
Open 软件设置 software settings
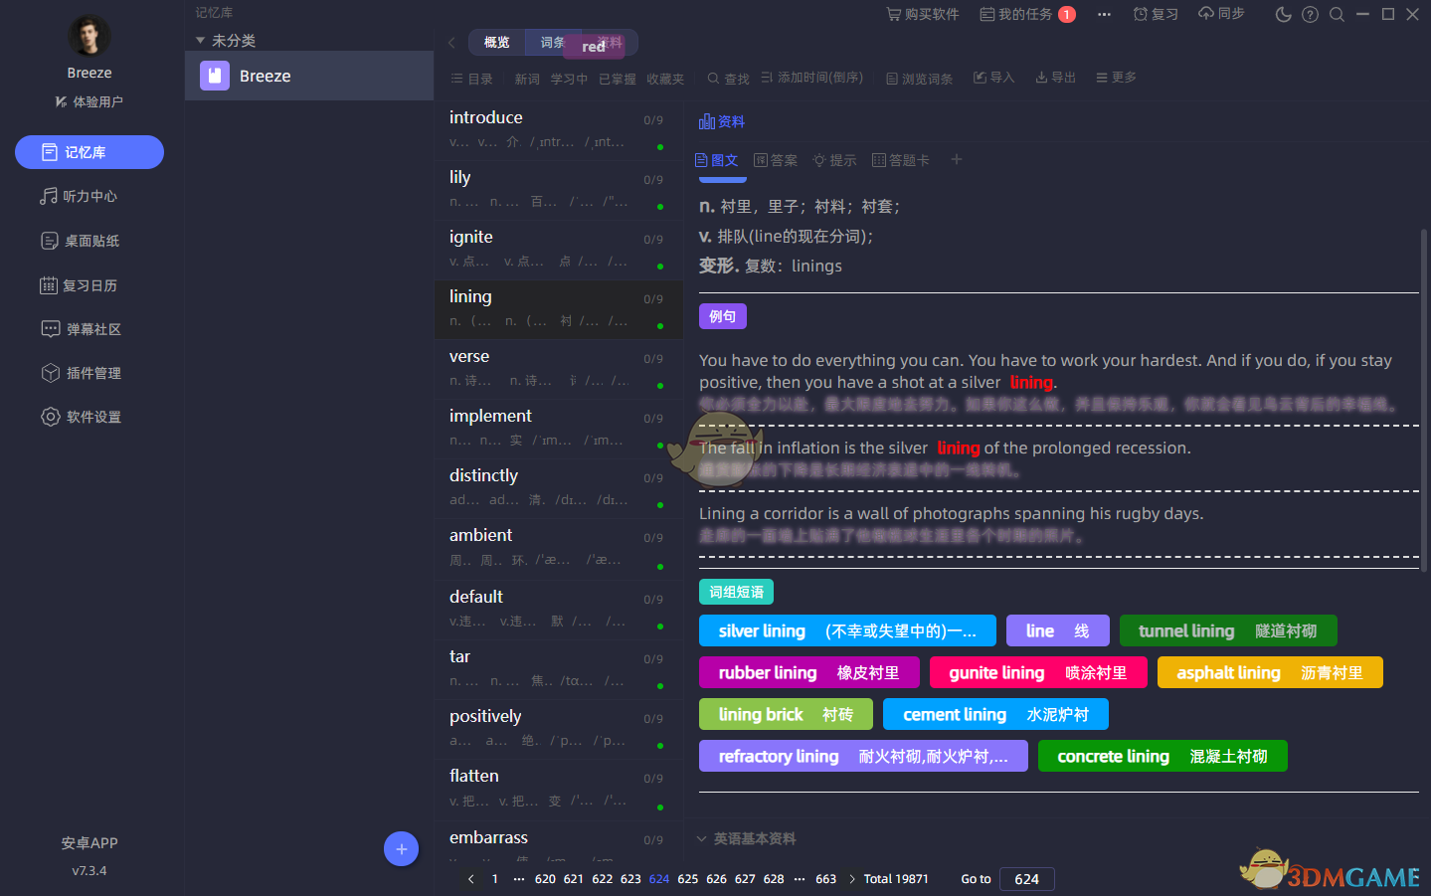pos(89,416)
